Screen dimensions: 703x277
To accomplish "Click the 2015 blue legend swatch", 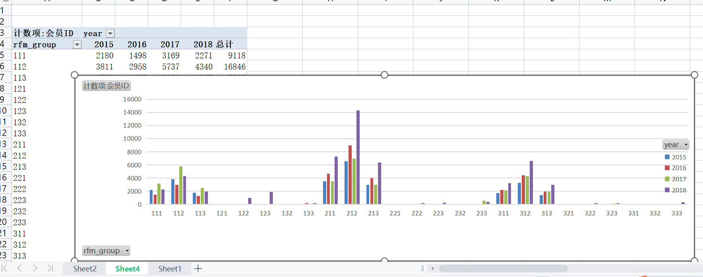I will (x=667, y=157).
